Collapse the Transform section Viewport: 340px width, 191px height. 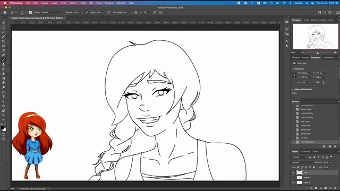[x=293, y=69]
